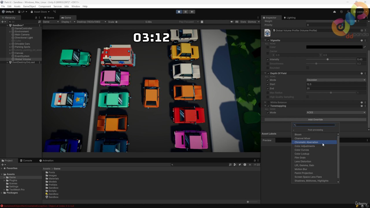Viewport: 370px width, 208px height.
Task: Expand the White Balance section
Action: (x=265, y=103)
